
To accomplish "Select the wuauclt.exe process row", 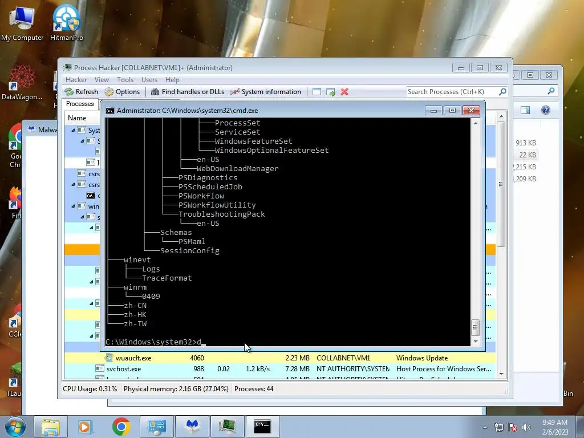I will point(279,358).
